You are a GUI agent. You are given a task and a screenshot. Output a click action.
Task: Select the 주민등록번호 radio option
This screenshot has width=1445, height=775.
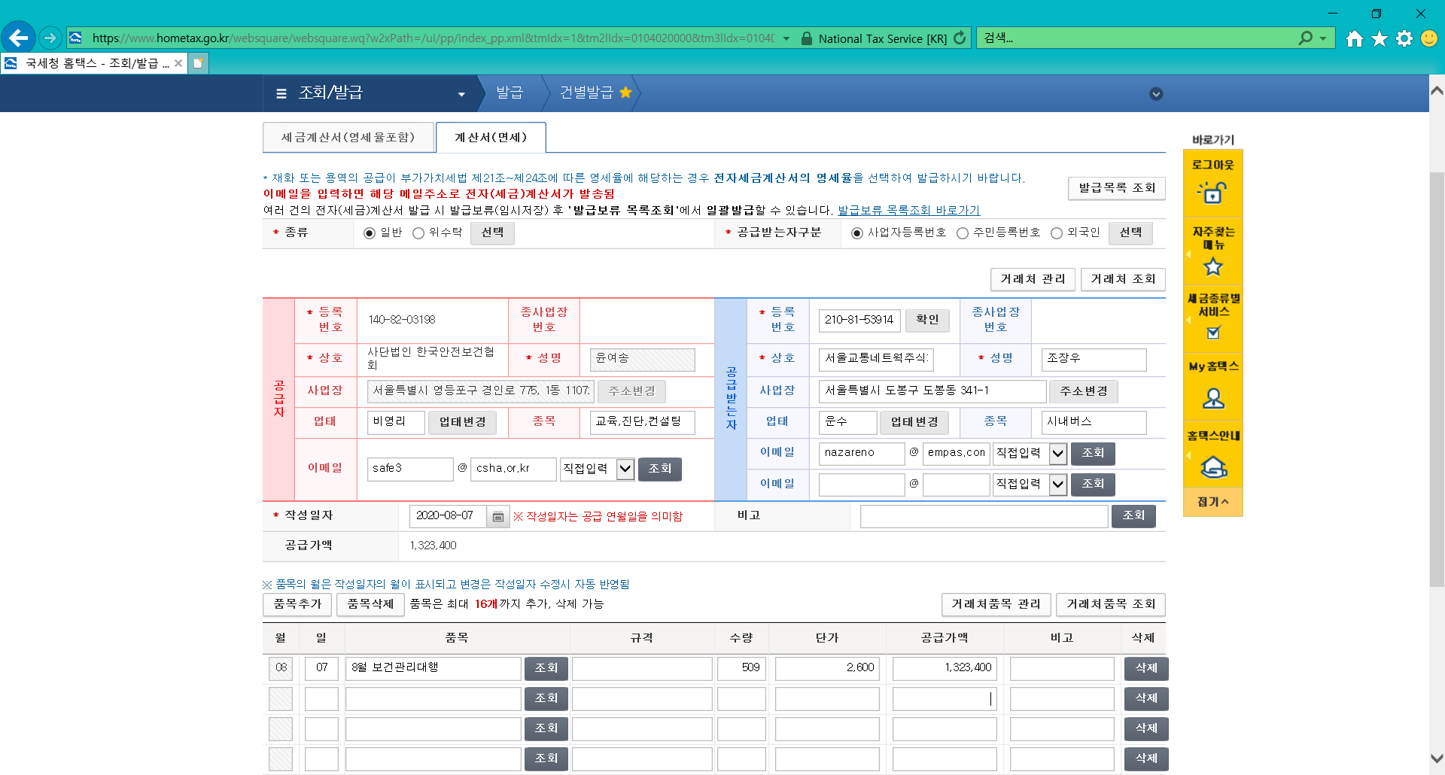962,233
